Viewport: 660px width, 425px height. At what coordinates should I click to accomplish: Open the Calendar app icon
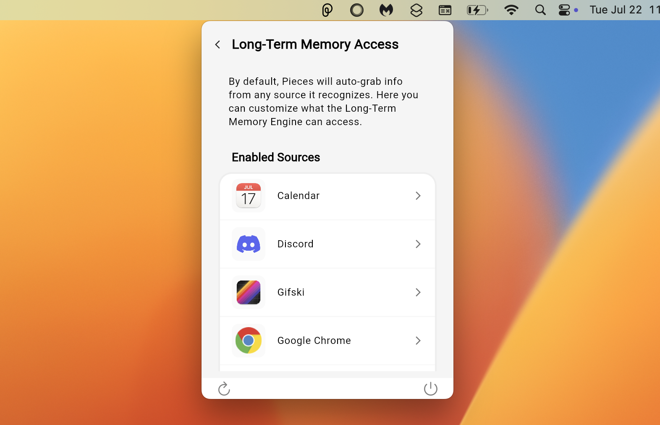click(249, 196)
